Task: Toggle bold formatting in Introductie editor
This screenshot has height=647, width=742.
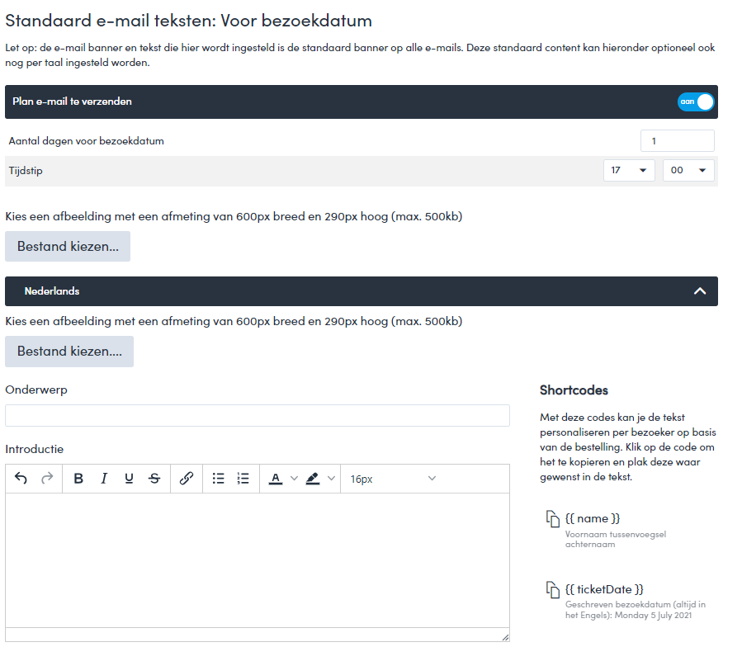Action: (78, 479)
